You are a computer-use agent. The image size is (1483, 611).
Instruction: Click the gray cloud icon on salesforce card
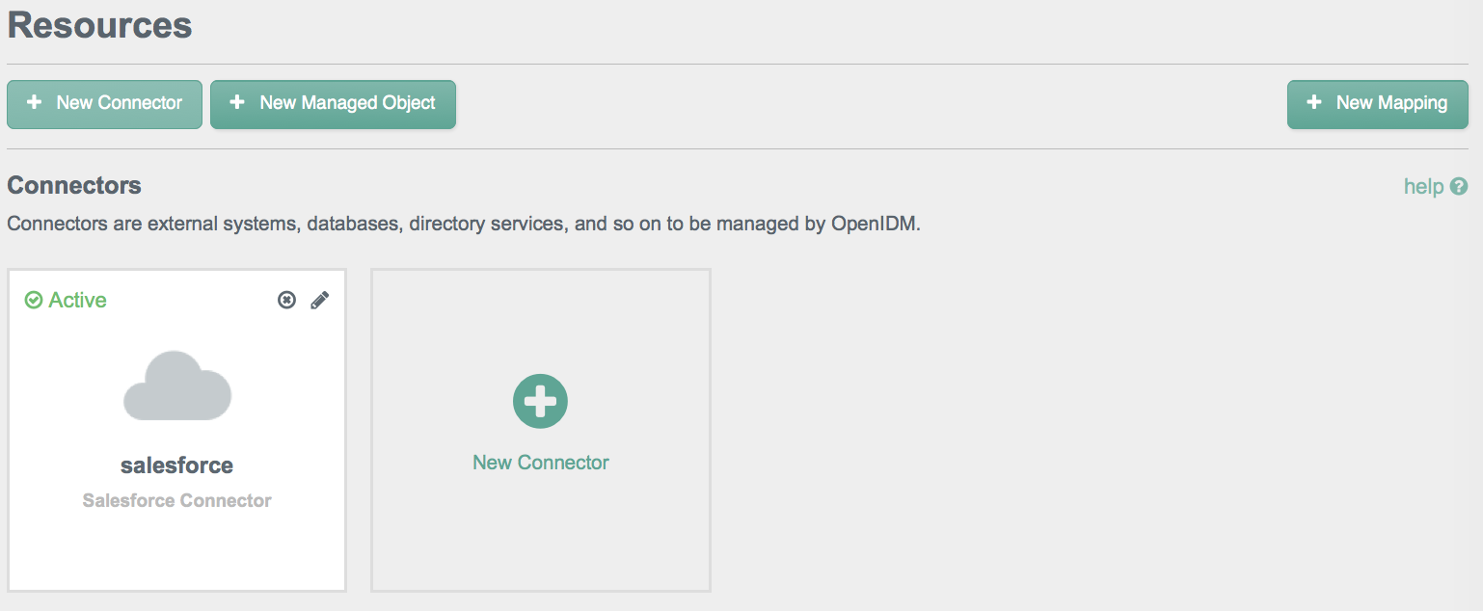tap(177, 386)
